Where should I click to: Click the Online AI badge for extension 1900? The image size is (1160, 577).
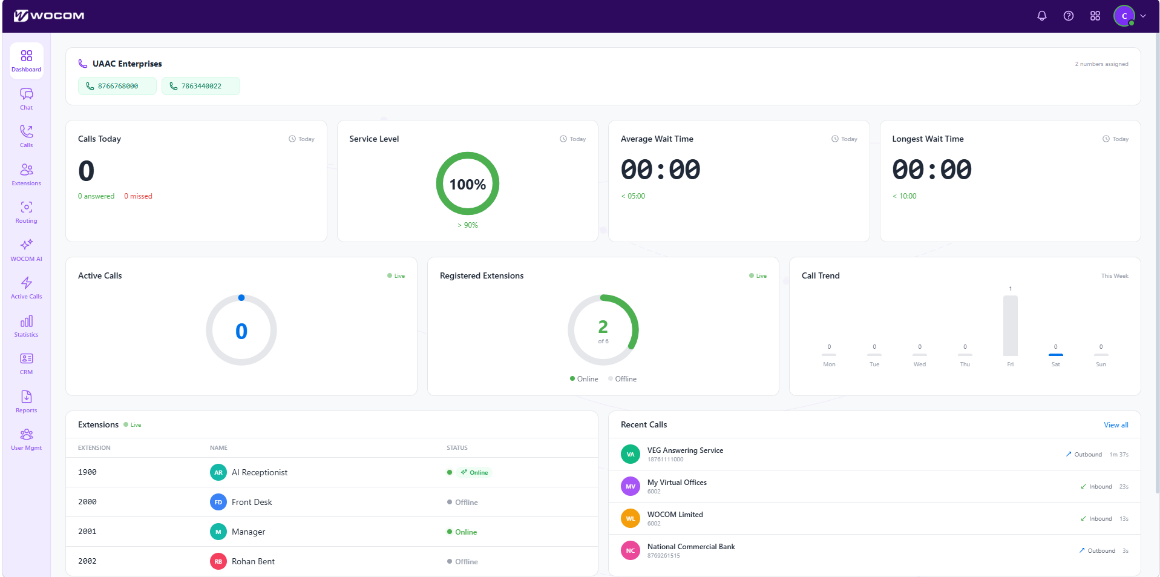point(474,472)
